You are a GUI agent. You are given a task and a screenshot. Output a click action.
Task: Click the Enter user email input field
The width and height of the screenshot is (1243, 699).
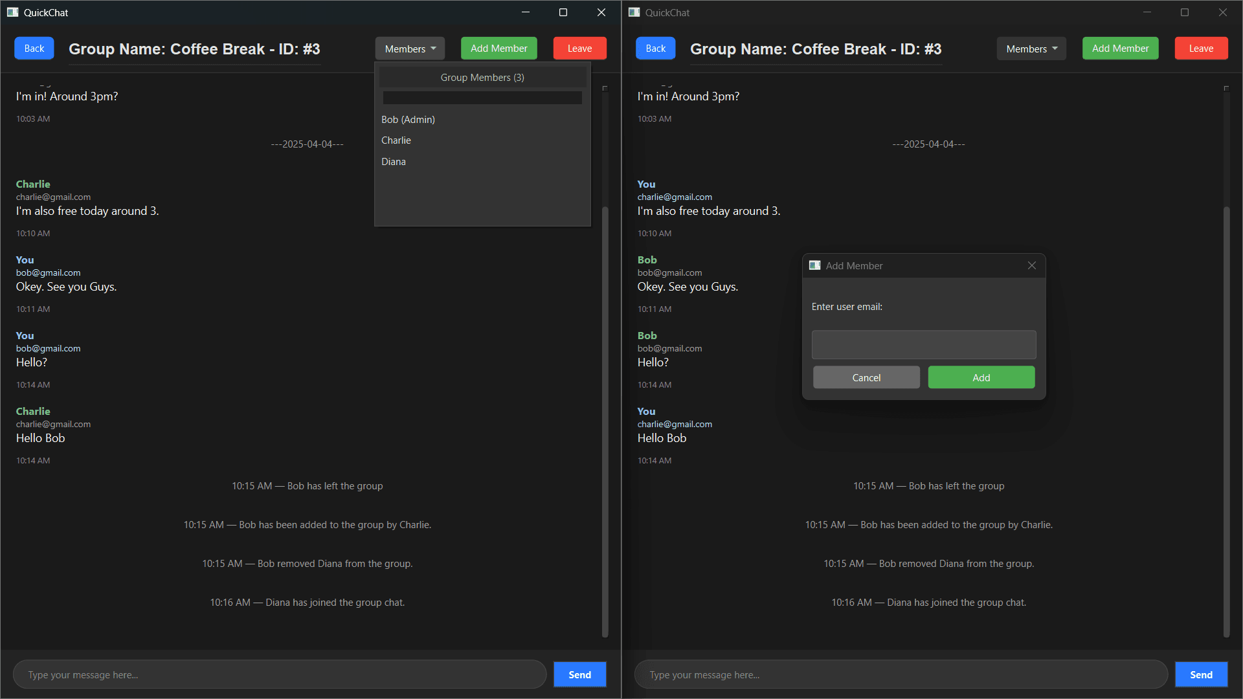pyautogui.click(x=923, y=344)
